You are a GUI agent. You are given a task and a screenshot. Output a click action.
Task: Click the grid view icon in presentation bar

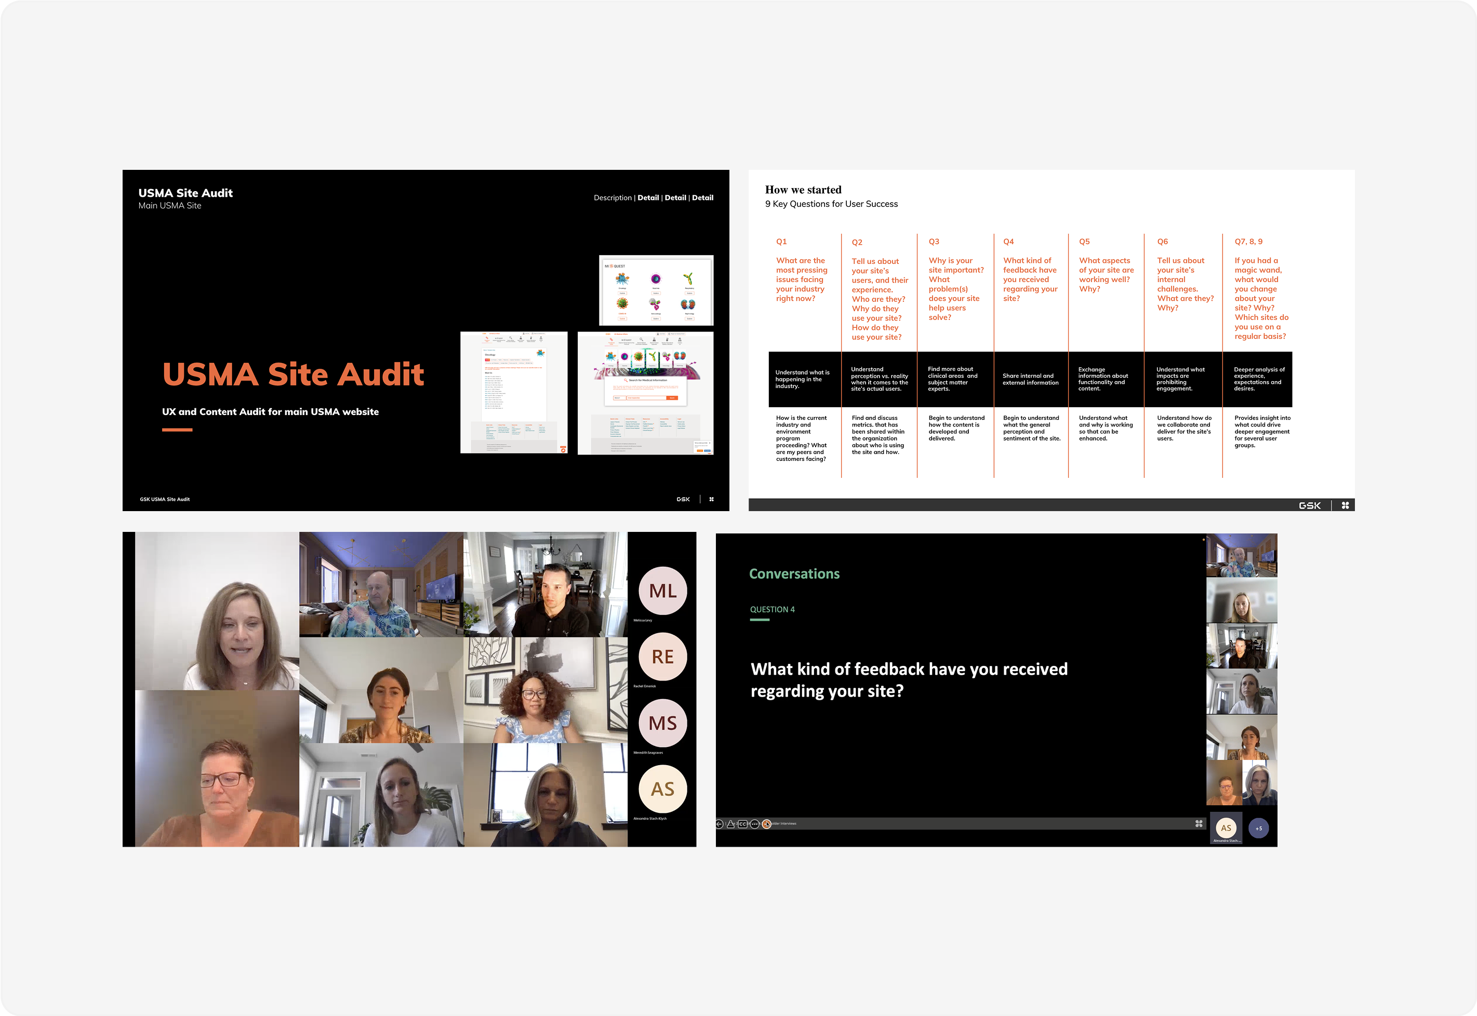click(x=1199, y=824)
